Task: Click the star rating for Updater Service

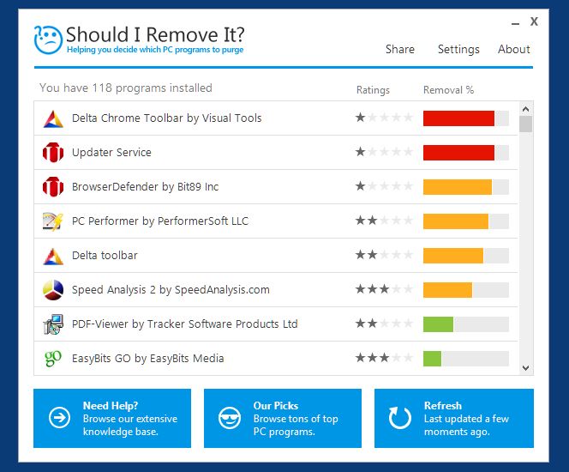Action: [x=384, y=152]
